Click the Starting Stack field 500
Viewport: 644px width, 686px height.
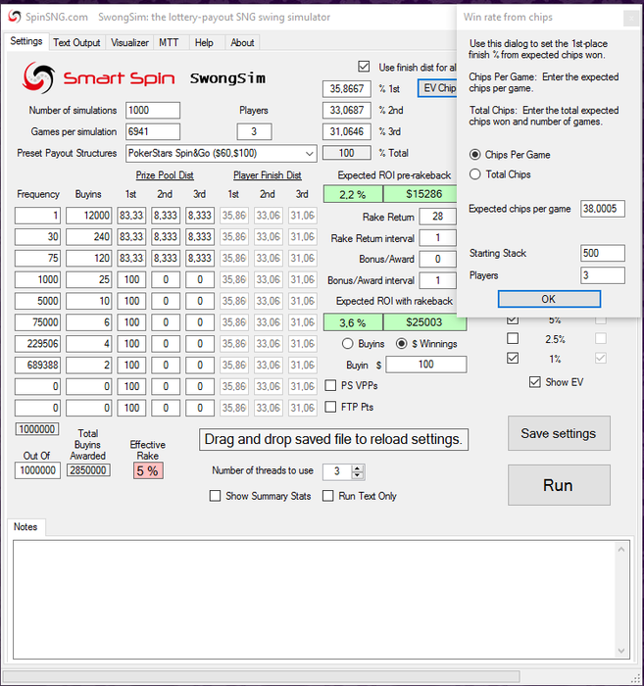[x=603, y=253]
